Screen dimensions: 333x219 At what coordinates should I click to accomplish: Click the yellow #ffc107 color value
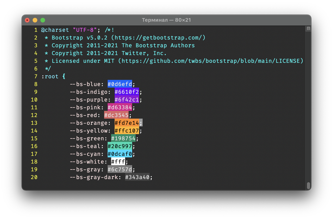[127, 131]
